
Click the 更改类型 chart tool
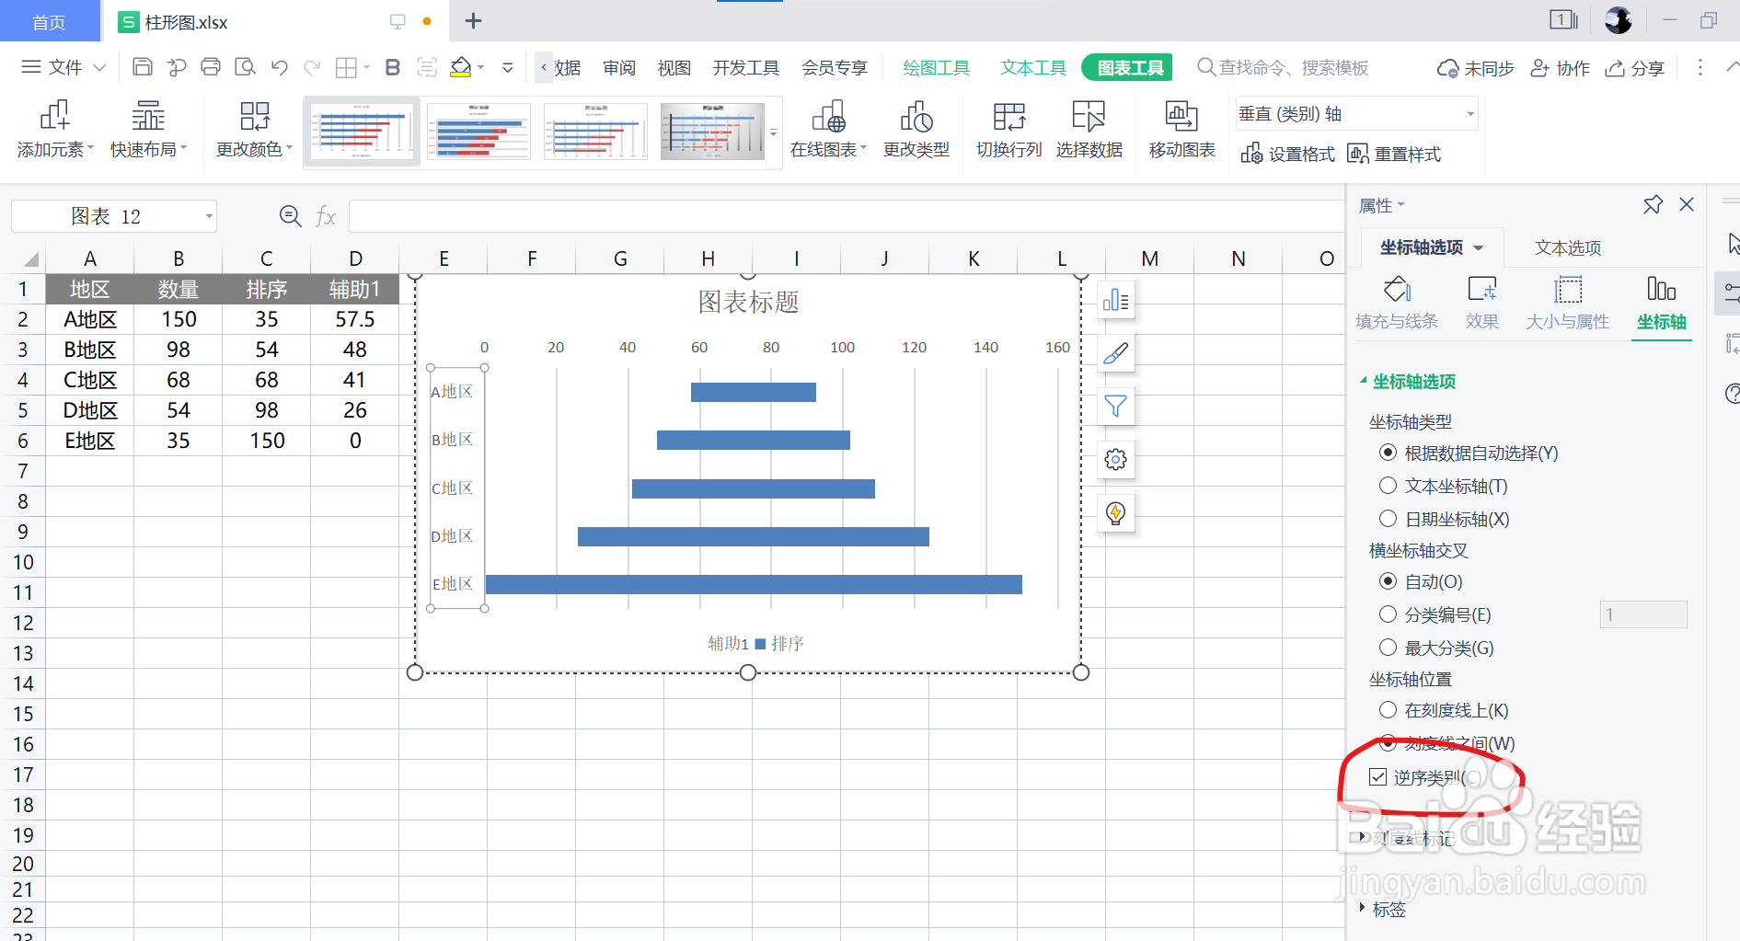coord(916,129)
